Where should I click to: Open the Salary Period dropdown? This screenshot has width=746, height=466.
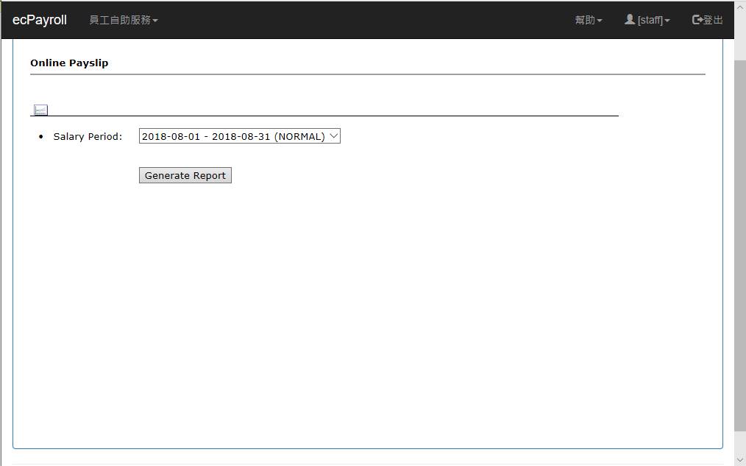[240, 136]
